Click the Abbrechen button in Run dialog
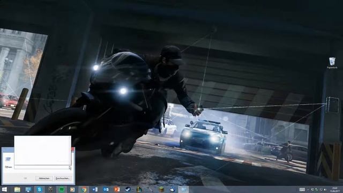 point(44,179)
